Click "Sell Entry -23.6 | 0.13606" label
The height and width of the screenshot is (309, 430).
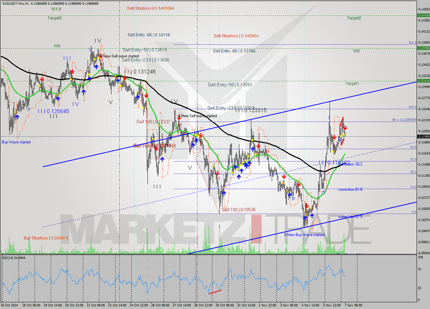click(x=145, y=60)
